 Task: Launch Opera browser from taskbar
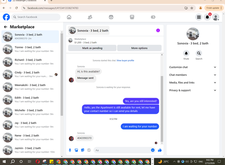(x=38, y=161)
